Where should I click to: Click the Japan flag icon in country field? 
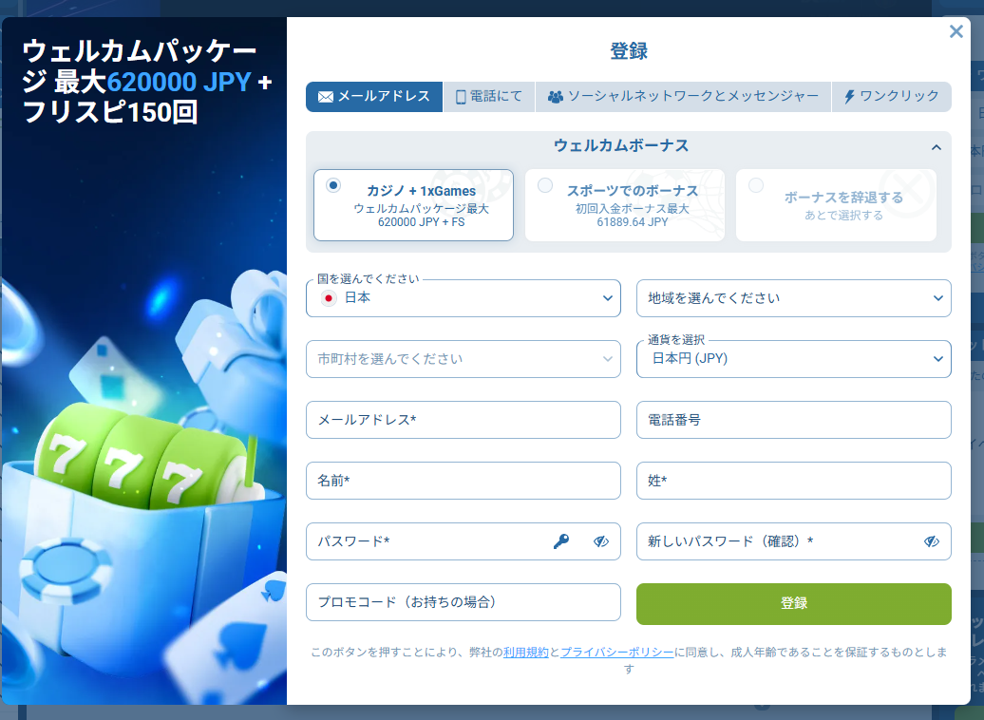pyautogui.click(x=329, y=298)
